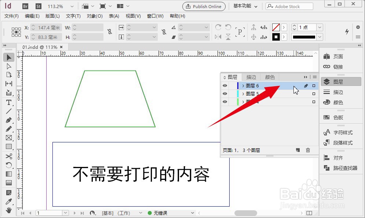
Task: Click the delete layer trash icon
Action: tap(308, 150)
